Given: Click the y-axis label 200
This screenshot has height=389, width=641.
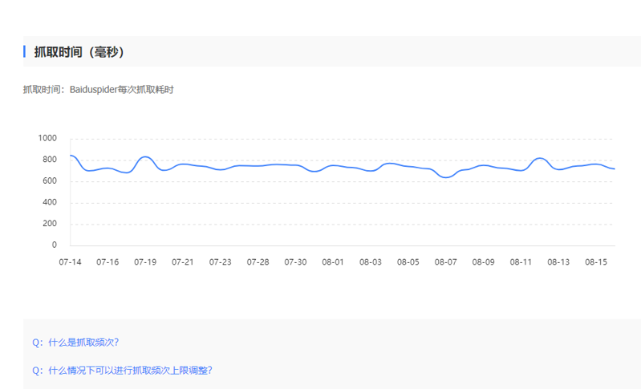Looking at the screenshot, I should (50, 224).
